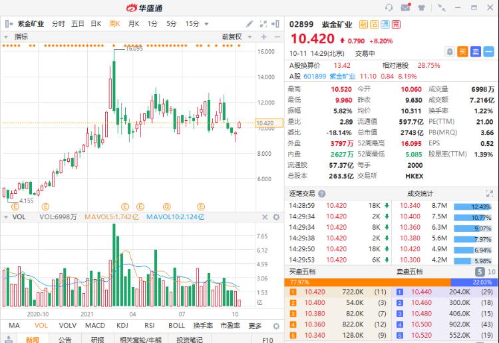The height and width of the screenshot is (343, 499).
Task: Select the MA indicator
Action: (15, 326)
